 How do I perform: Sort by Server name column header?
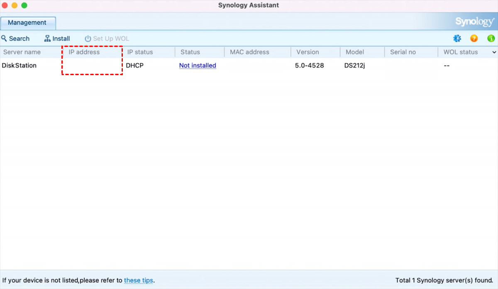pyautogui.click(x=22, y=52)
